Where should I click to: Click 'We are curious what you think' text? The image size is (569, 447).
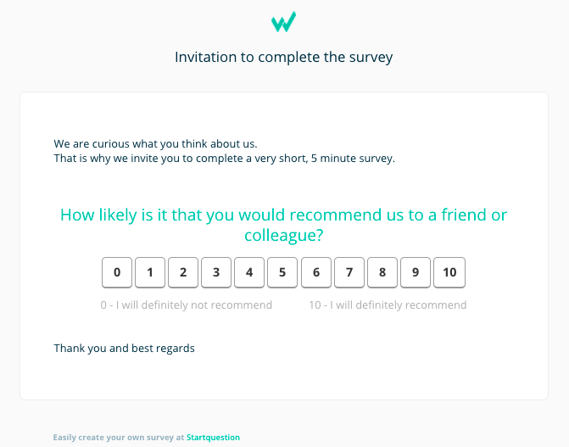155,144
